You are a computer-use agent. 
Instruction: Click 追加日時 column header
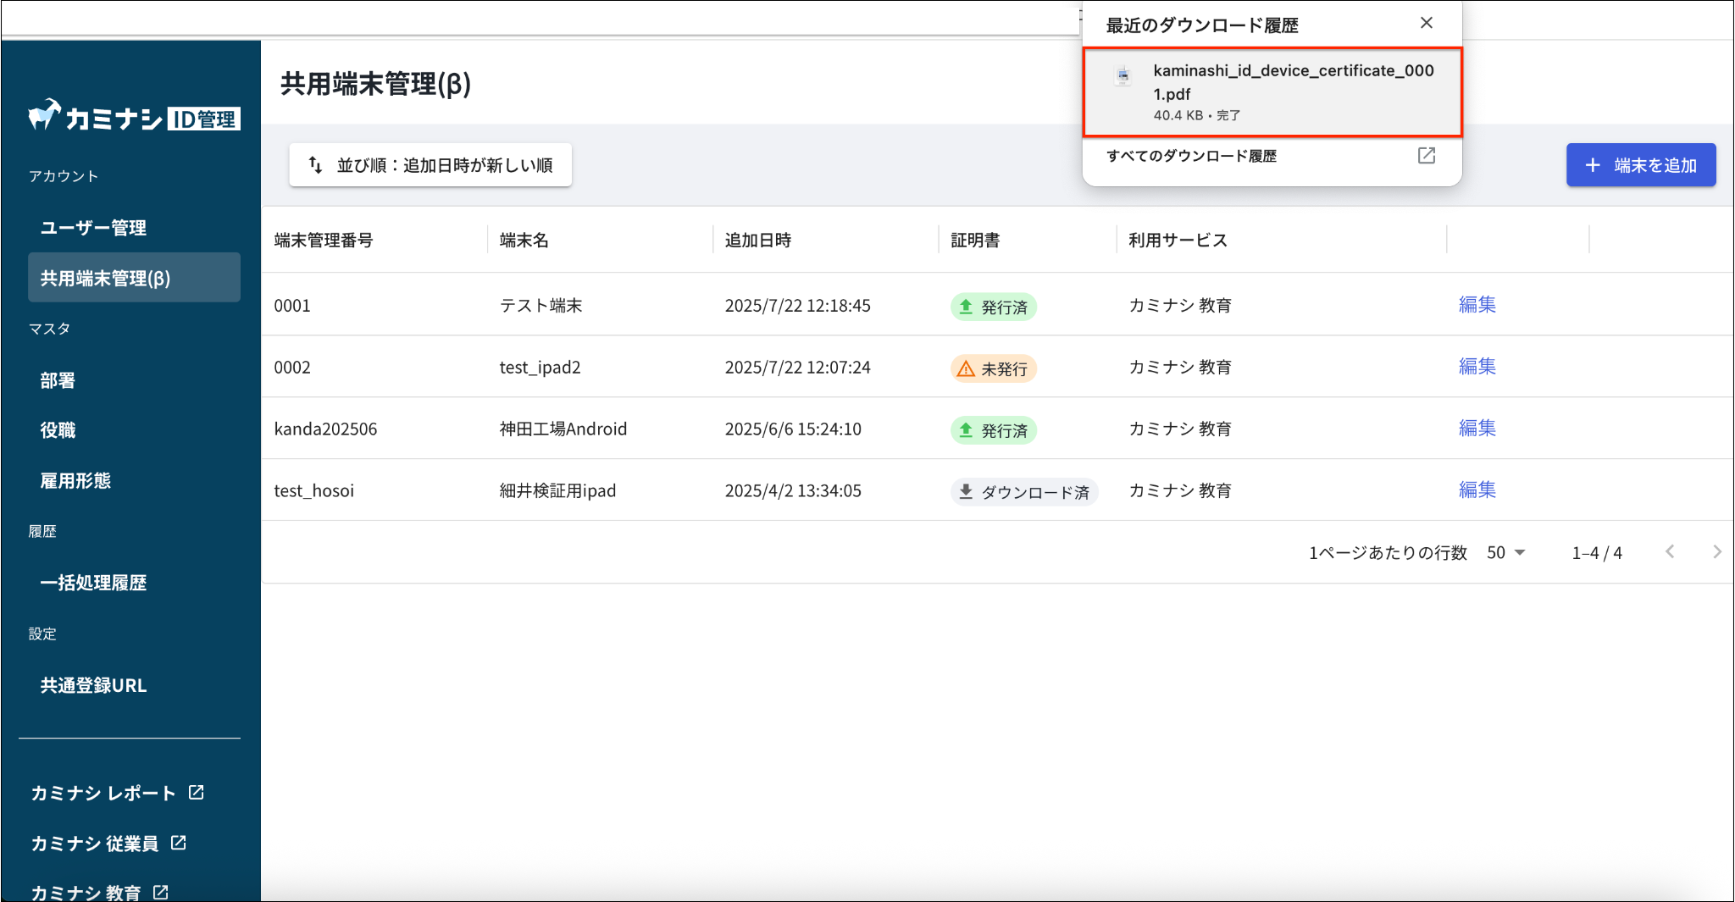point(758,241)
